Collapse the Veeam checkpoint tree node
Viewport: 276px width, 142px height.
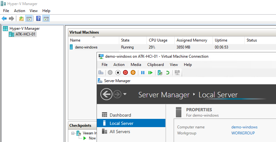coord(73,133)
